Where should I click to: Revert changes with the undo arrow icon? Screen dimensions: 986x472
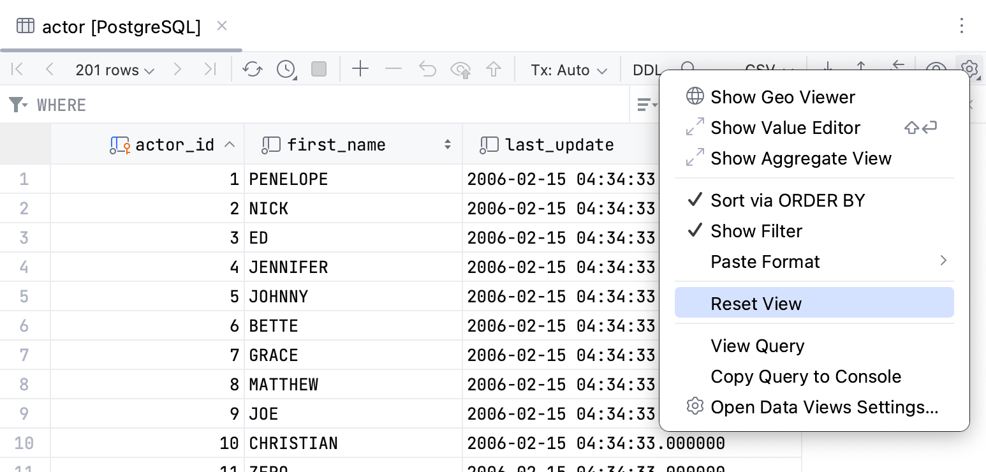coord(427,69)
